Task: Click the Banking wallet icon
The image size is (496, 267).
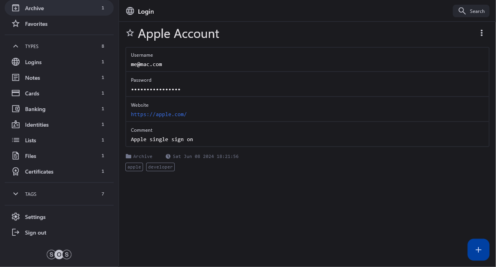Action: [x=16, y=109]
